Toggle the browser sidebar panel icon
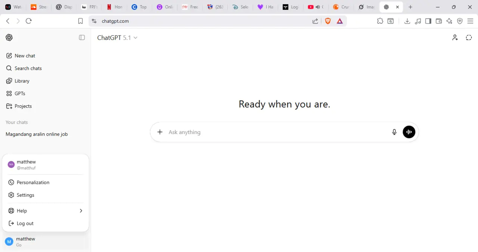Image resolution: width=478 pixels, height=252 pixels. coord(428,21)
